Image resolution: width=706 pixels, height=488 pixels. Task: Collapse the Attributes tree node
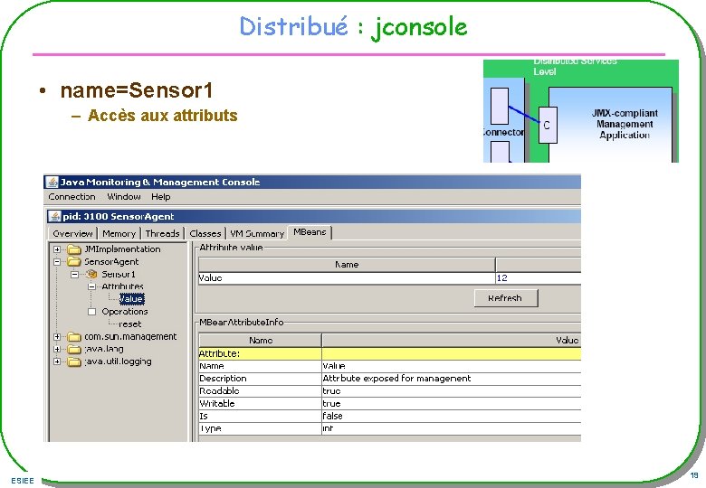(x=91, y=286)
